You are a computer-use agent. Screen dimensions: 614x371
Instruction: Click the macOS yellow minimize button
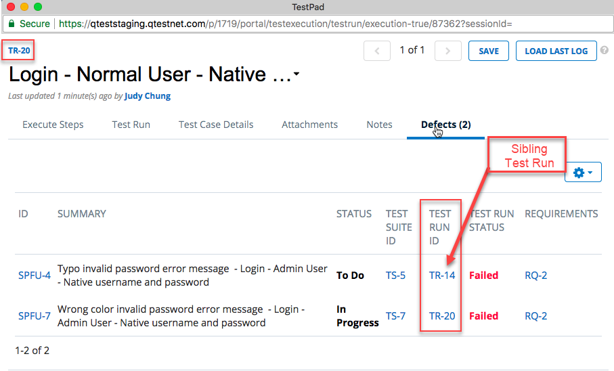click(x=24, y=7)
